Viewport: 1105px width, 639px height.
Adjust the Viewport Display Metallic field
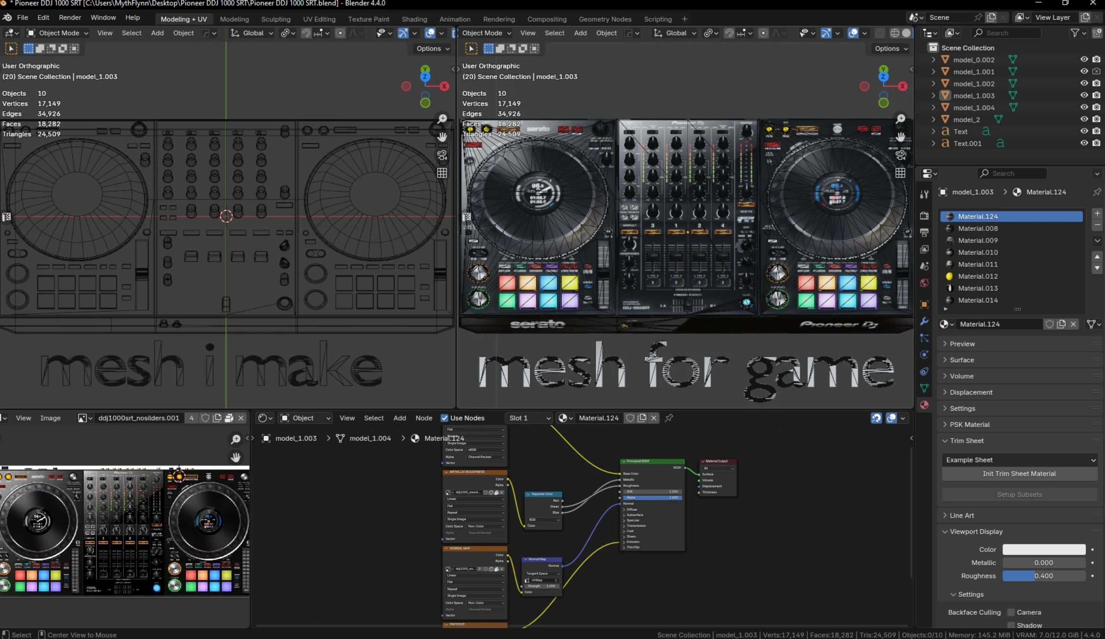1043,563
